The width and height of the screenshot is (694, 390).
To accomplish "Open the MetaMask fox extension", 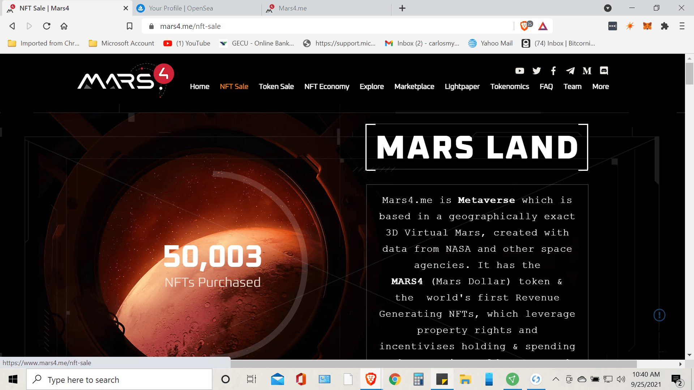I will click(647, 26).
